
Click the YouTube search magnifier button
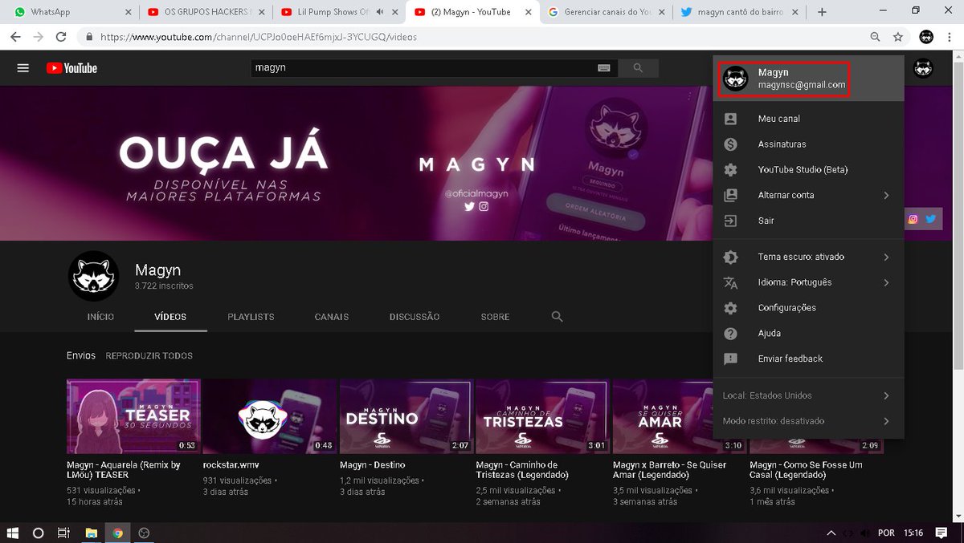(x=639, y=68)
